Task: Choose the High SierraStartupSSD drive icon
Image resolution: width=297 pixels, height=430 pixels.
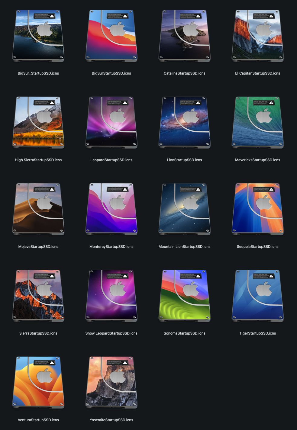Action: pos(38,122)
